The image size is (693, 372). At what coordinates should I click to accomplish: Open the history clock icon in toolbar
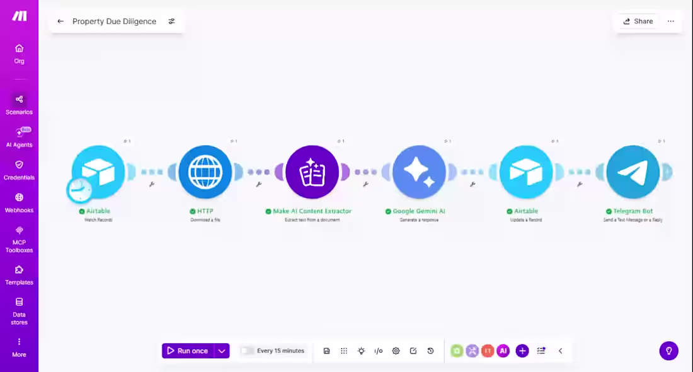pos(430,351)
